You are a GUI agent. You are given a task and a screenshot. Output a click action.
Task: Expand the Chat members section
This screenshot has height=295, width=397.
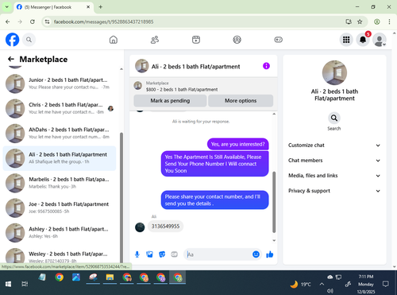pyautogui.click(x=334, y=161)
